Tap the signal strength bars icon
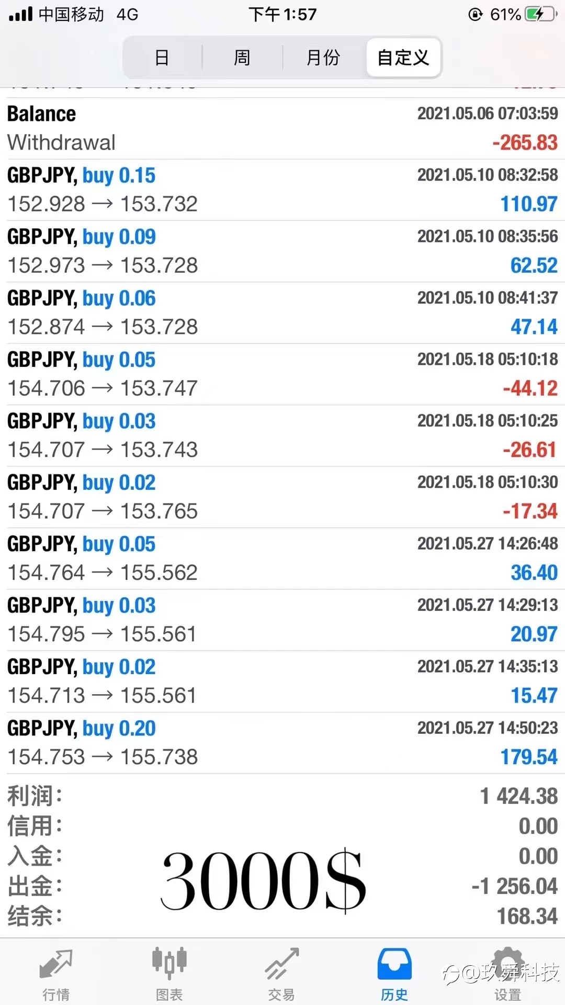Screen dimensions: 565x1005 pos(21,14)
